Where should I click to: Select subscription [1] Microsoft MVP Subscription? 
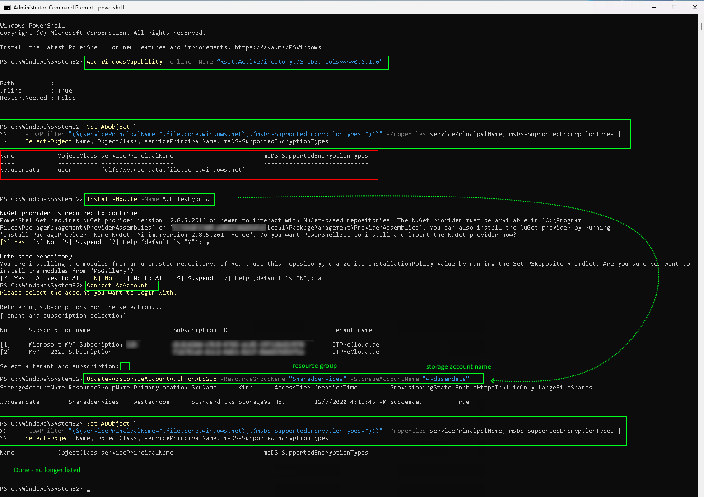pyautogui.click(x=75, y=344)
